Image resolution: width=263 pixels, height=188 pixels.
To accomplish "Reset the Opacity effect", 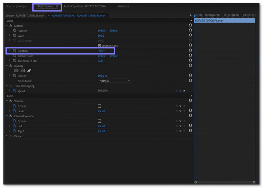I will tap(190, 65).
